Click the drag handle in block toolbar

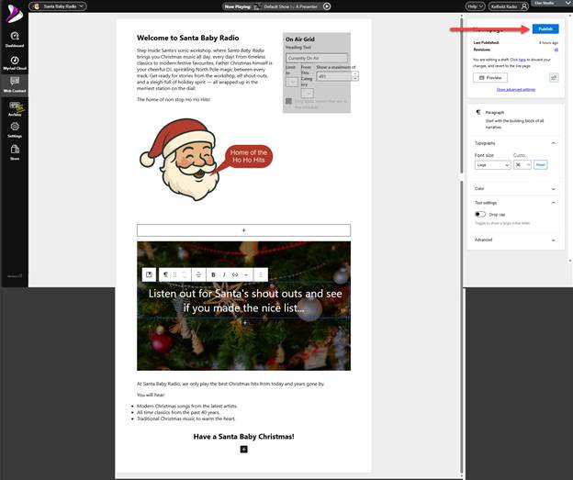174,274
